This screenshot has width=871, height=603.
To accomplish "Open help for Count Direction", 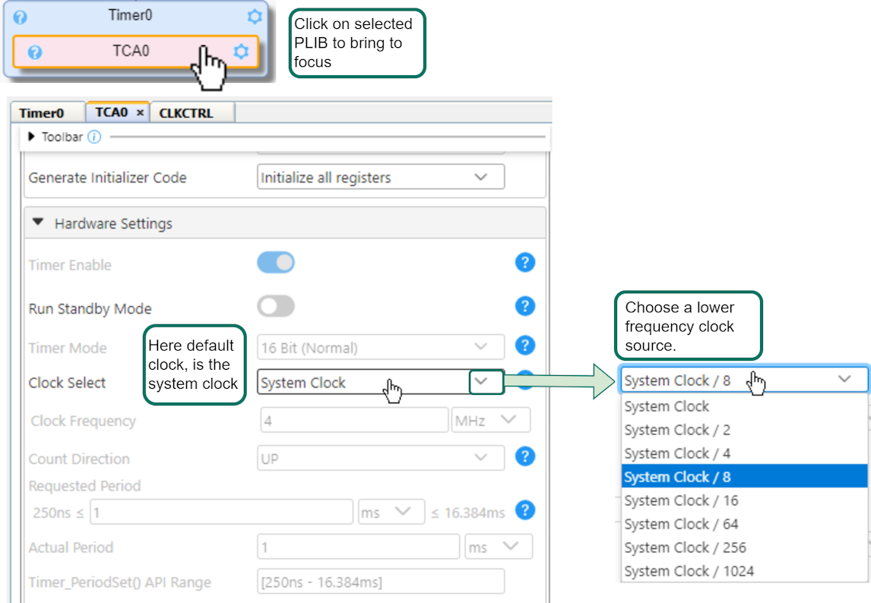I will pyautogui.click(x=524, y=457).
